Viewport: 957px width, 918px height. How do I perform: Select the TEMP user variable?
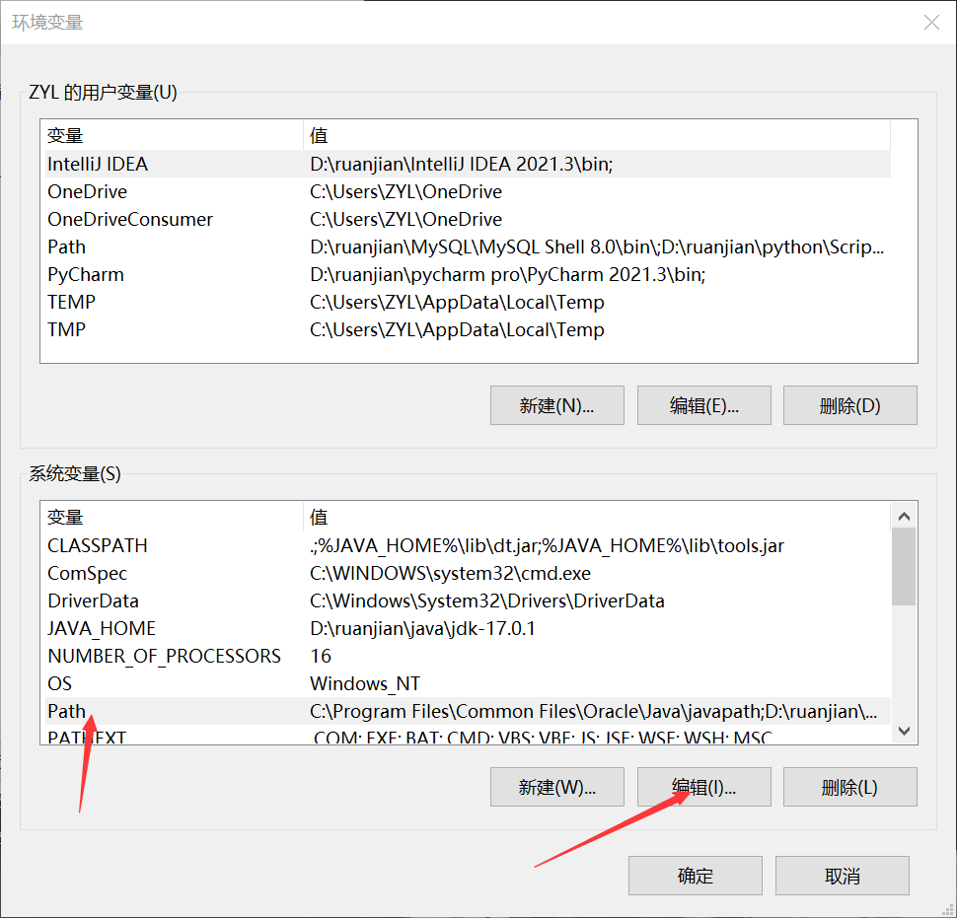[x=71, y=303]
